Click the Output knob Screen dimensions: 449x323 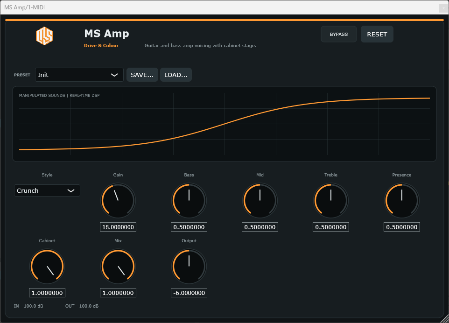click(x=189, y=267)
